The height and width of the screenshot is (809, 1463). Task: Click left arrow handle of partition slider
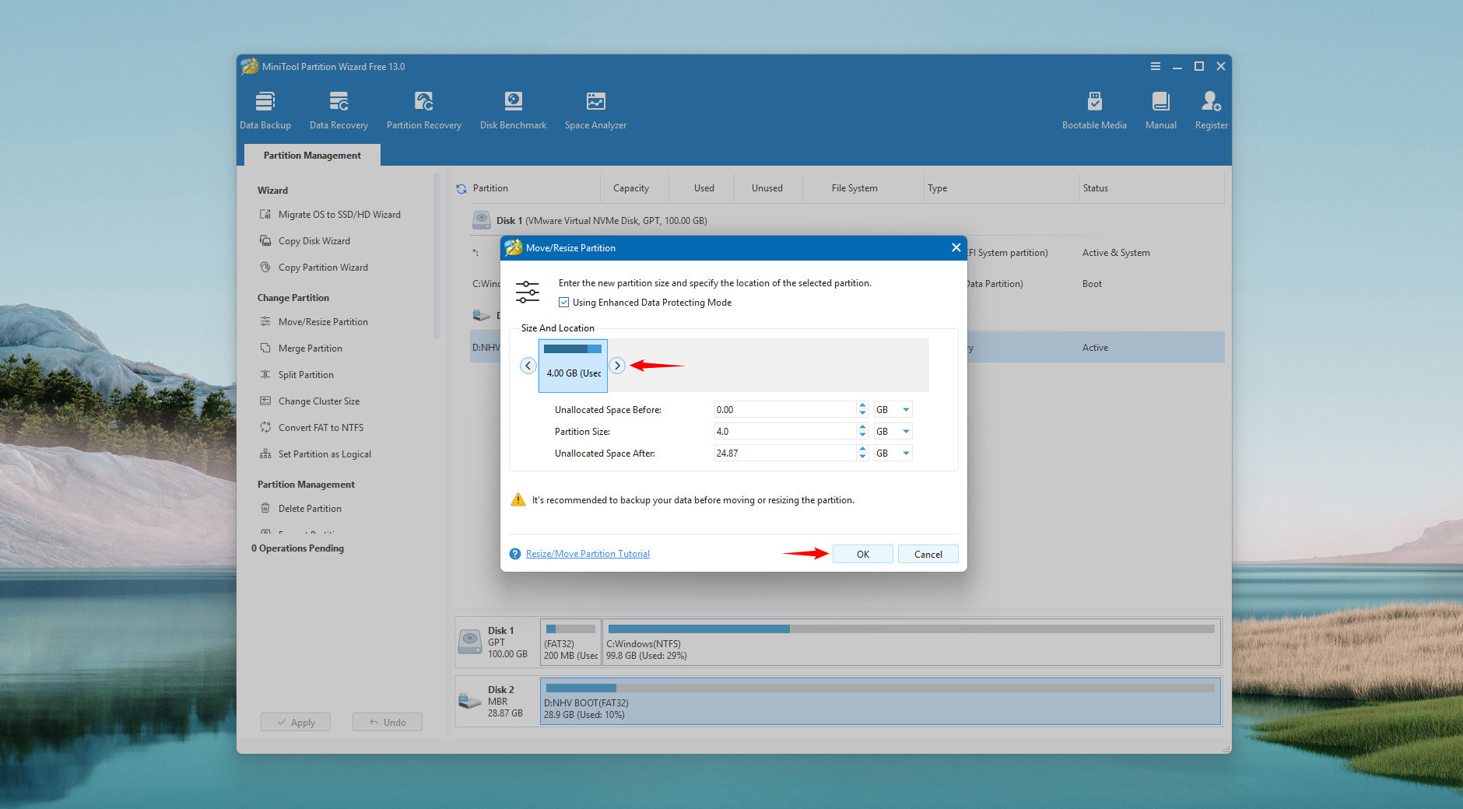pos(528,366)
